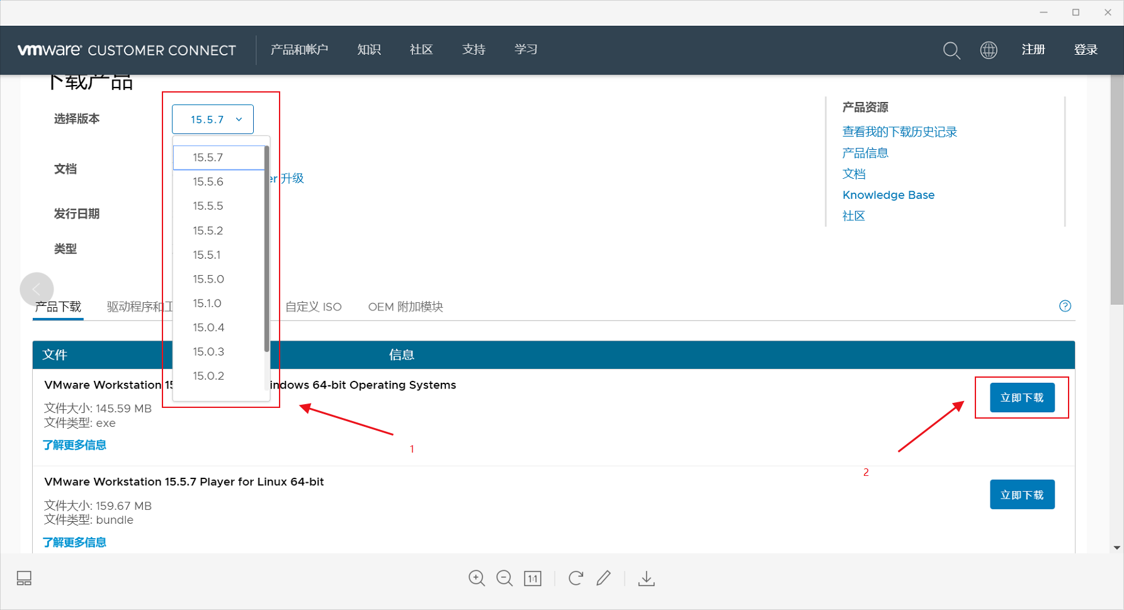Rotate the image clockwise

[x=576, y=578]
